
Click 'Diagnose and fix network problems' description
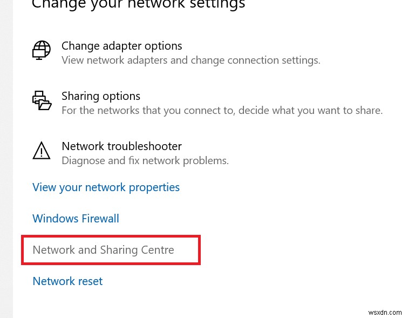[x=145, y=160]
